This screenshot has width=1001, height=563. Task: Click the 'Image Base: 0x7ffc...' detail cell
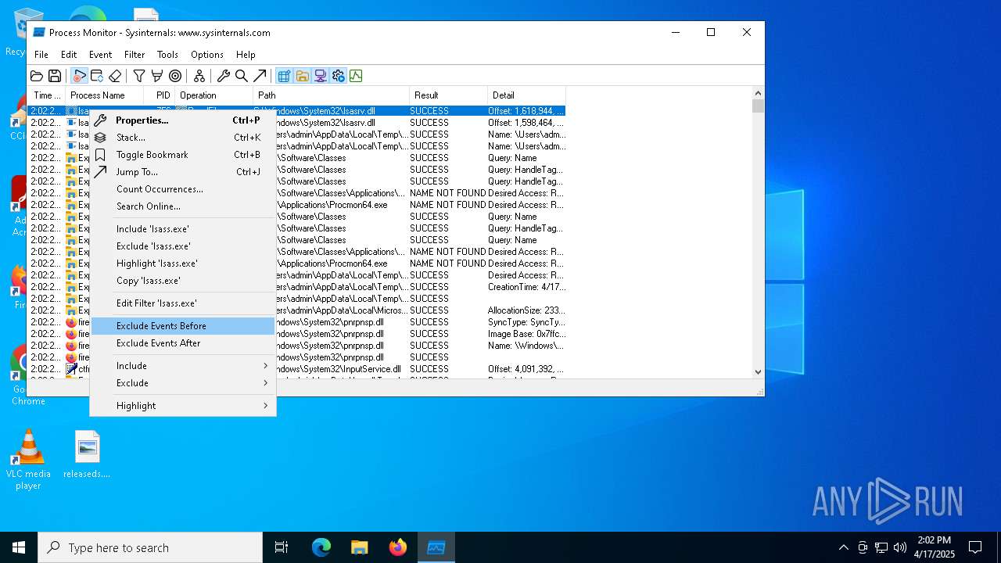coord(526,334)
